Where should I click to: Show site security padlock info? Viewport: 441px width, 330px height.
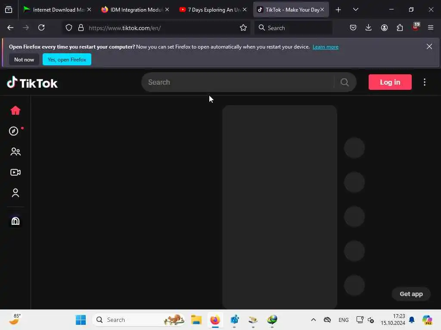click(x=81, y=28)
